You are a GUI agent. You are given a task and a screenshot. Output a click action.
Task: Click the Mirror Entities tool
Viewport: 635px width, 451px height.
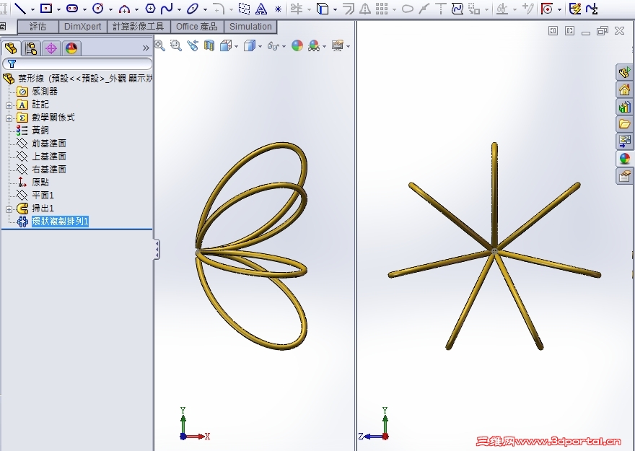click(x=365, y=9)
